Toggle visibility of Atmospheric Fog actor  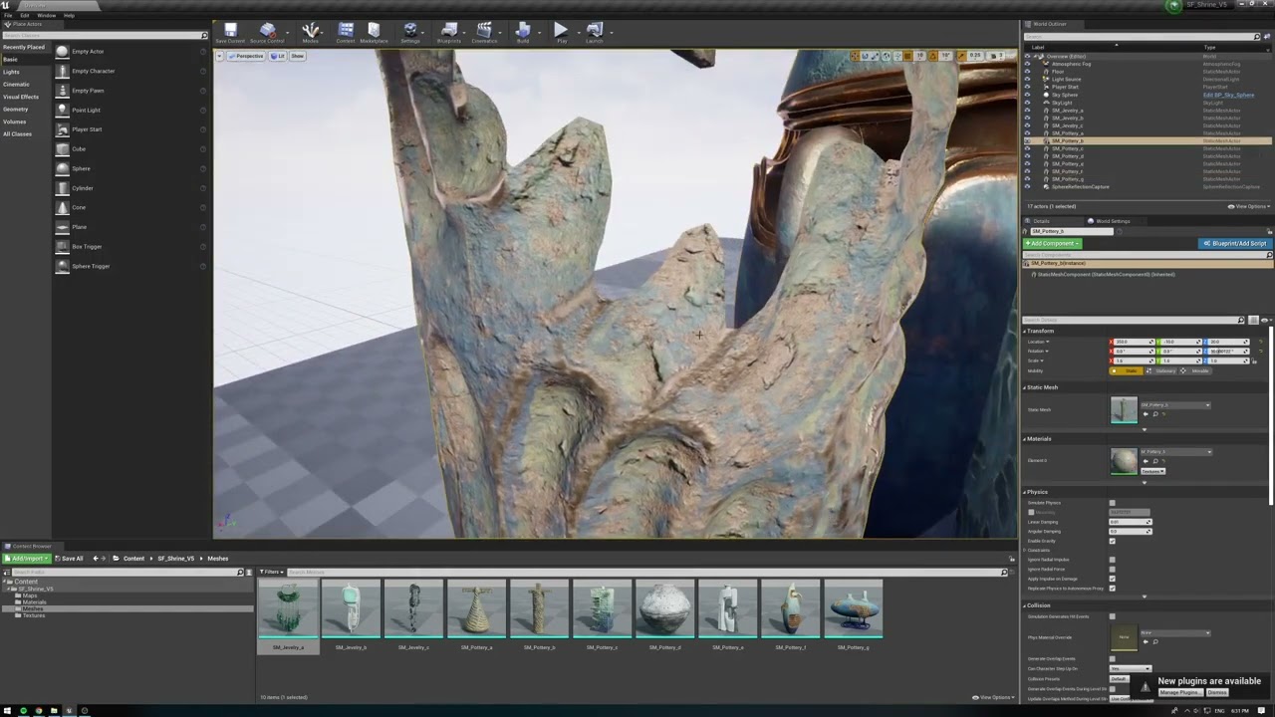point(1028,64)
